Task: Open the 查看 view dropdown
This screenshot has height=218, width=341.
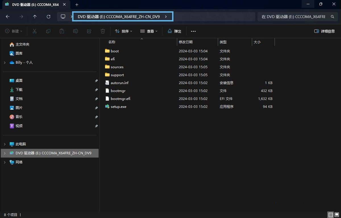Action: (149, 31)
